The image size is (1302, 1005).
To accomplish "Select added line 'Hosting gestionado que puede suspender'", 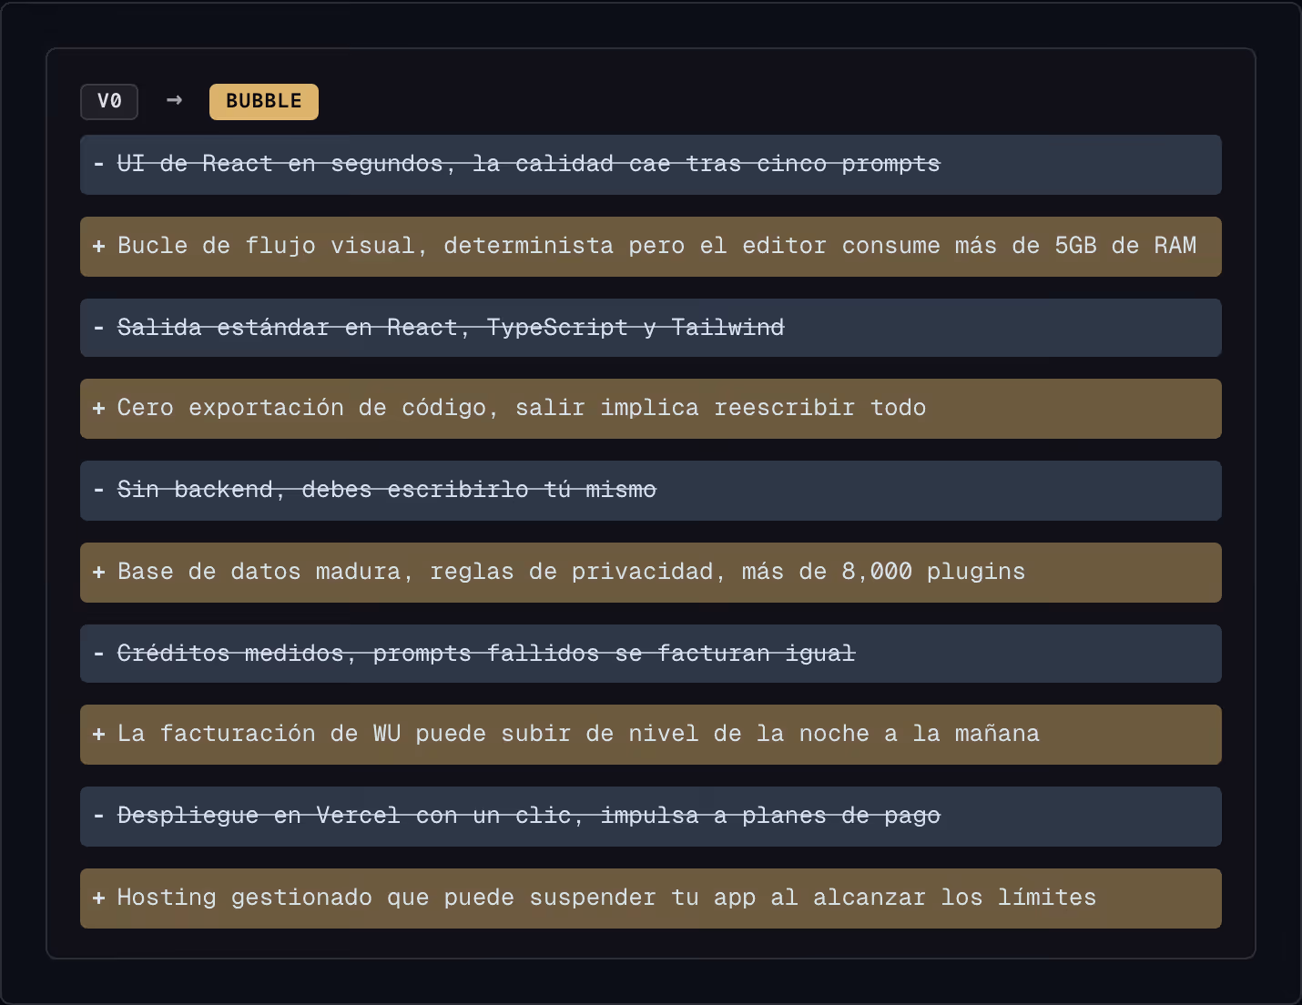I will point(651,898).
